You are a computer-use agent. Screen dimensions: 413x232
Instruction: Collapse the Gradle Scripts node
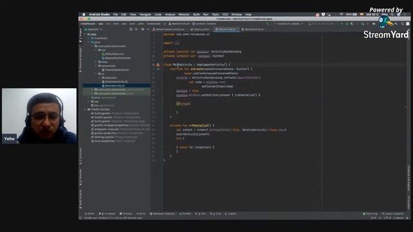click(x=85, y=109)
